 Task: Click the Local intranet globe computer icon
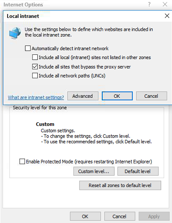pyautogui.click(x=15, y=33)
